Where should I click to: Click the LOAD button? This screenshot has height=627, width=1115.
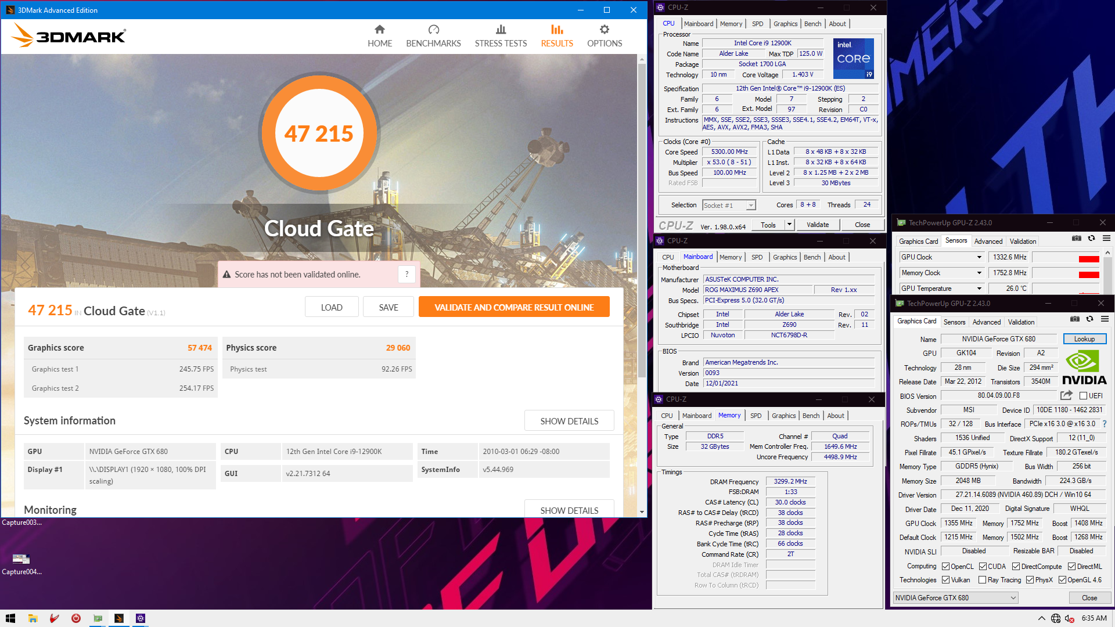coord(332,307)
